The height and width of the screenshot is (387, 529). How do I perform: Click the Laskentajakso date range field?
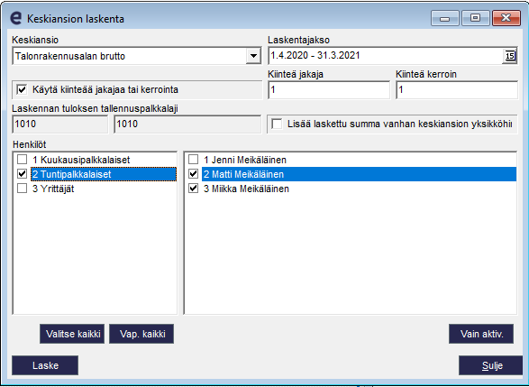386,56
